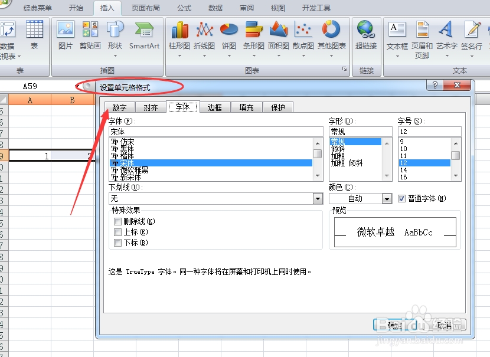Expand the 柱形图 dropdown arrow

coord(179,56)
